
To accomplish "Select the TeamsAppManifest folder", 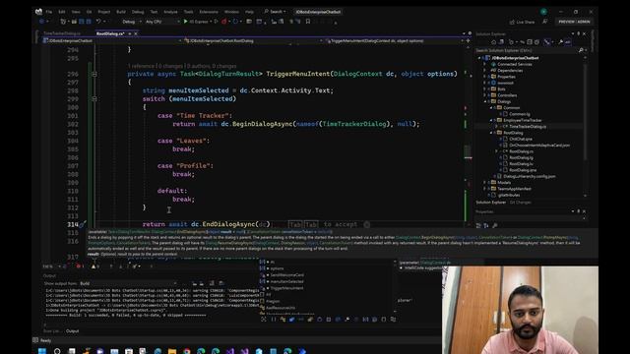I will pos(514,189).
